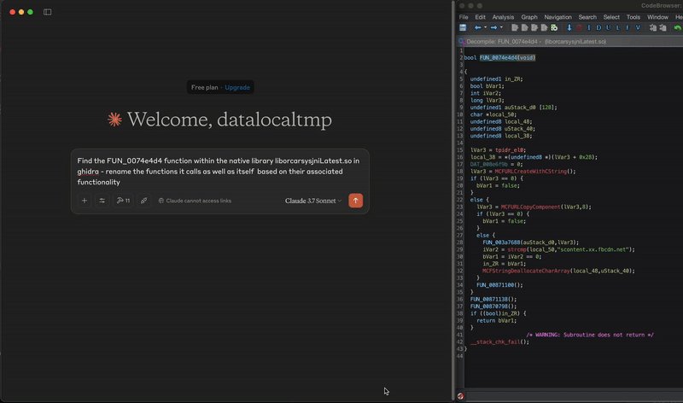Viewport: 683px width, 403px height.
Task: Click the Save program icon in Ghidra toolbar
Action: (x=463, y=28)
